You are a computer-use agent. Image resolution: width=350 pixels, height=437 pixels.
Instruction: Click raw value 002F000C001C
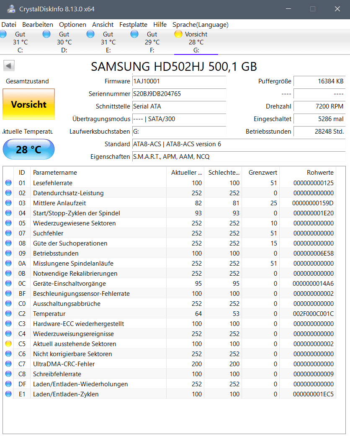pos(313,313)
